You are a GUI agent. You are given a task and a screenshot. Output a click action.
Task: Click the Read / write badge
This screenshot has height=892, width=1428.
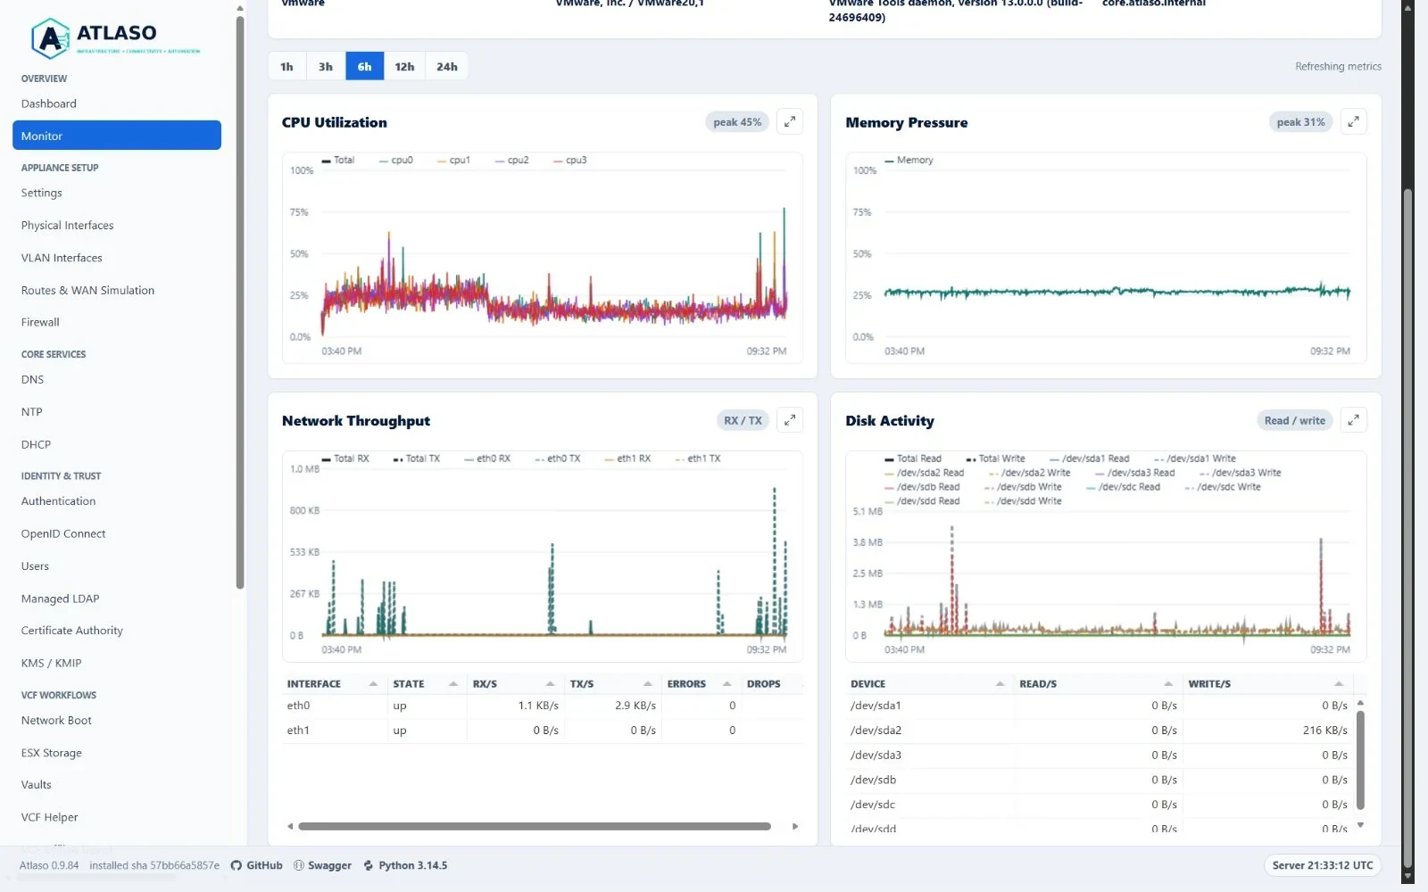click(1294, 420)
